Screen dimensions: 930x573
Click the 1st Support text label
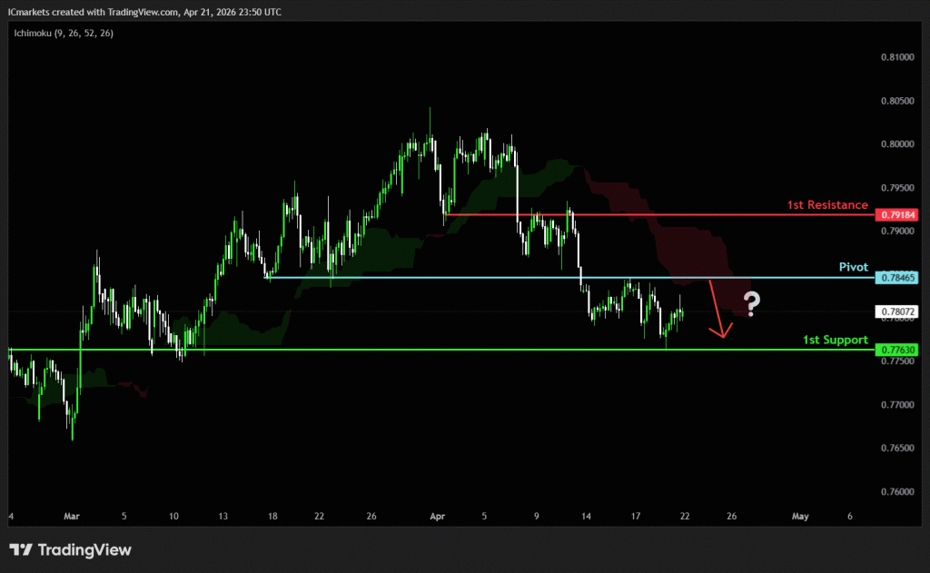[835, 340]
